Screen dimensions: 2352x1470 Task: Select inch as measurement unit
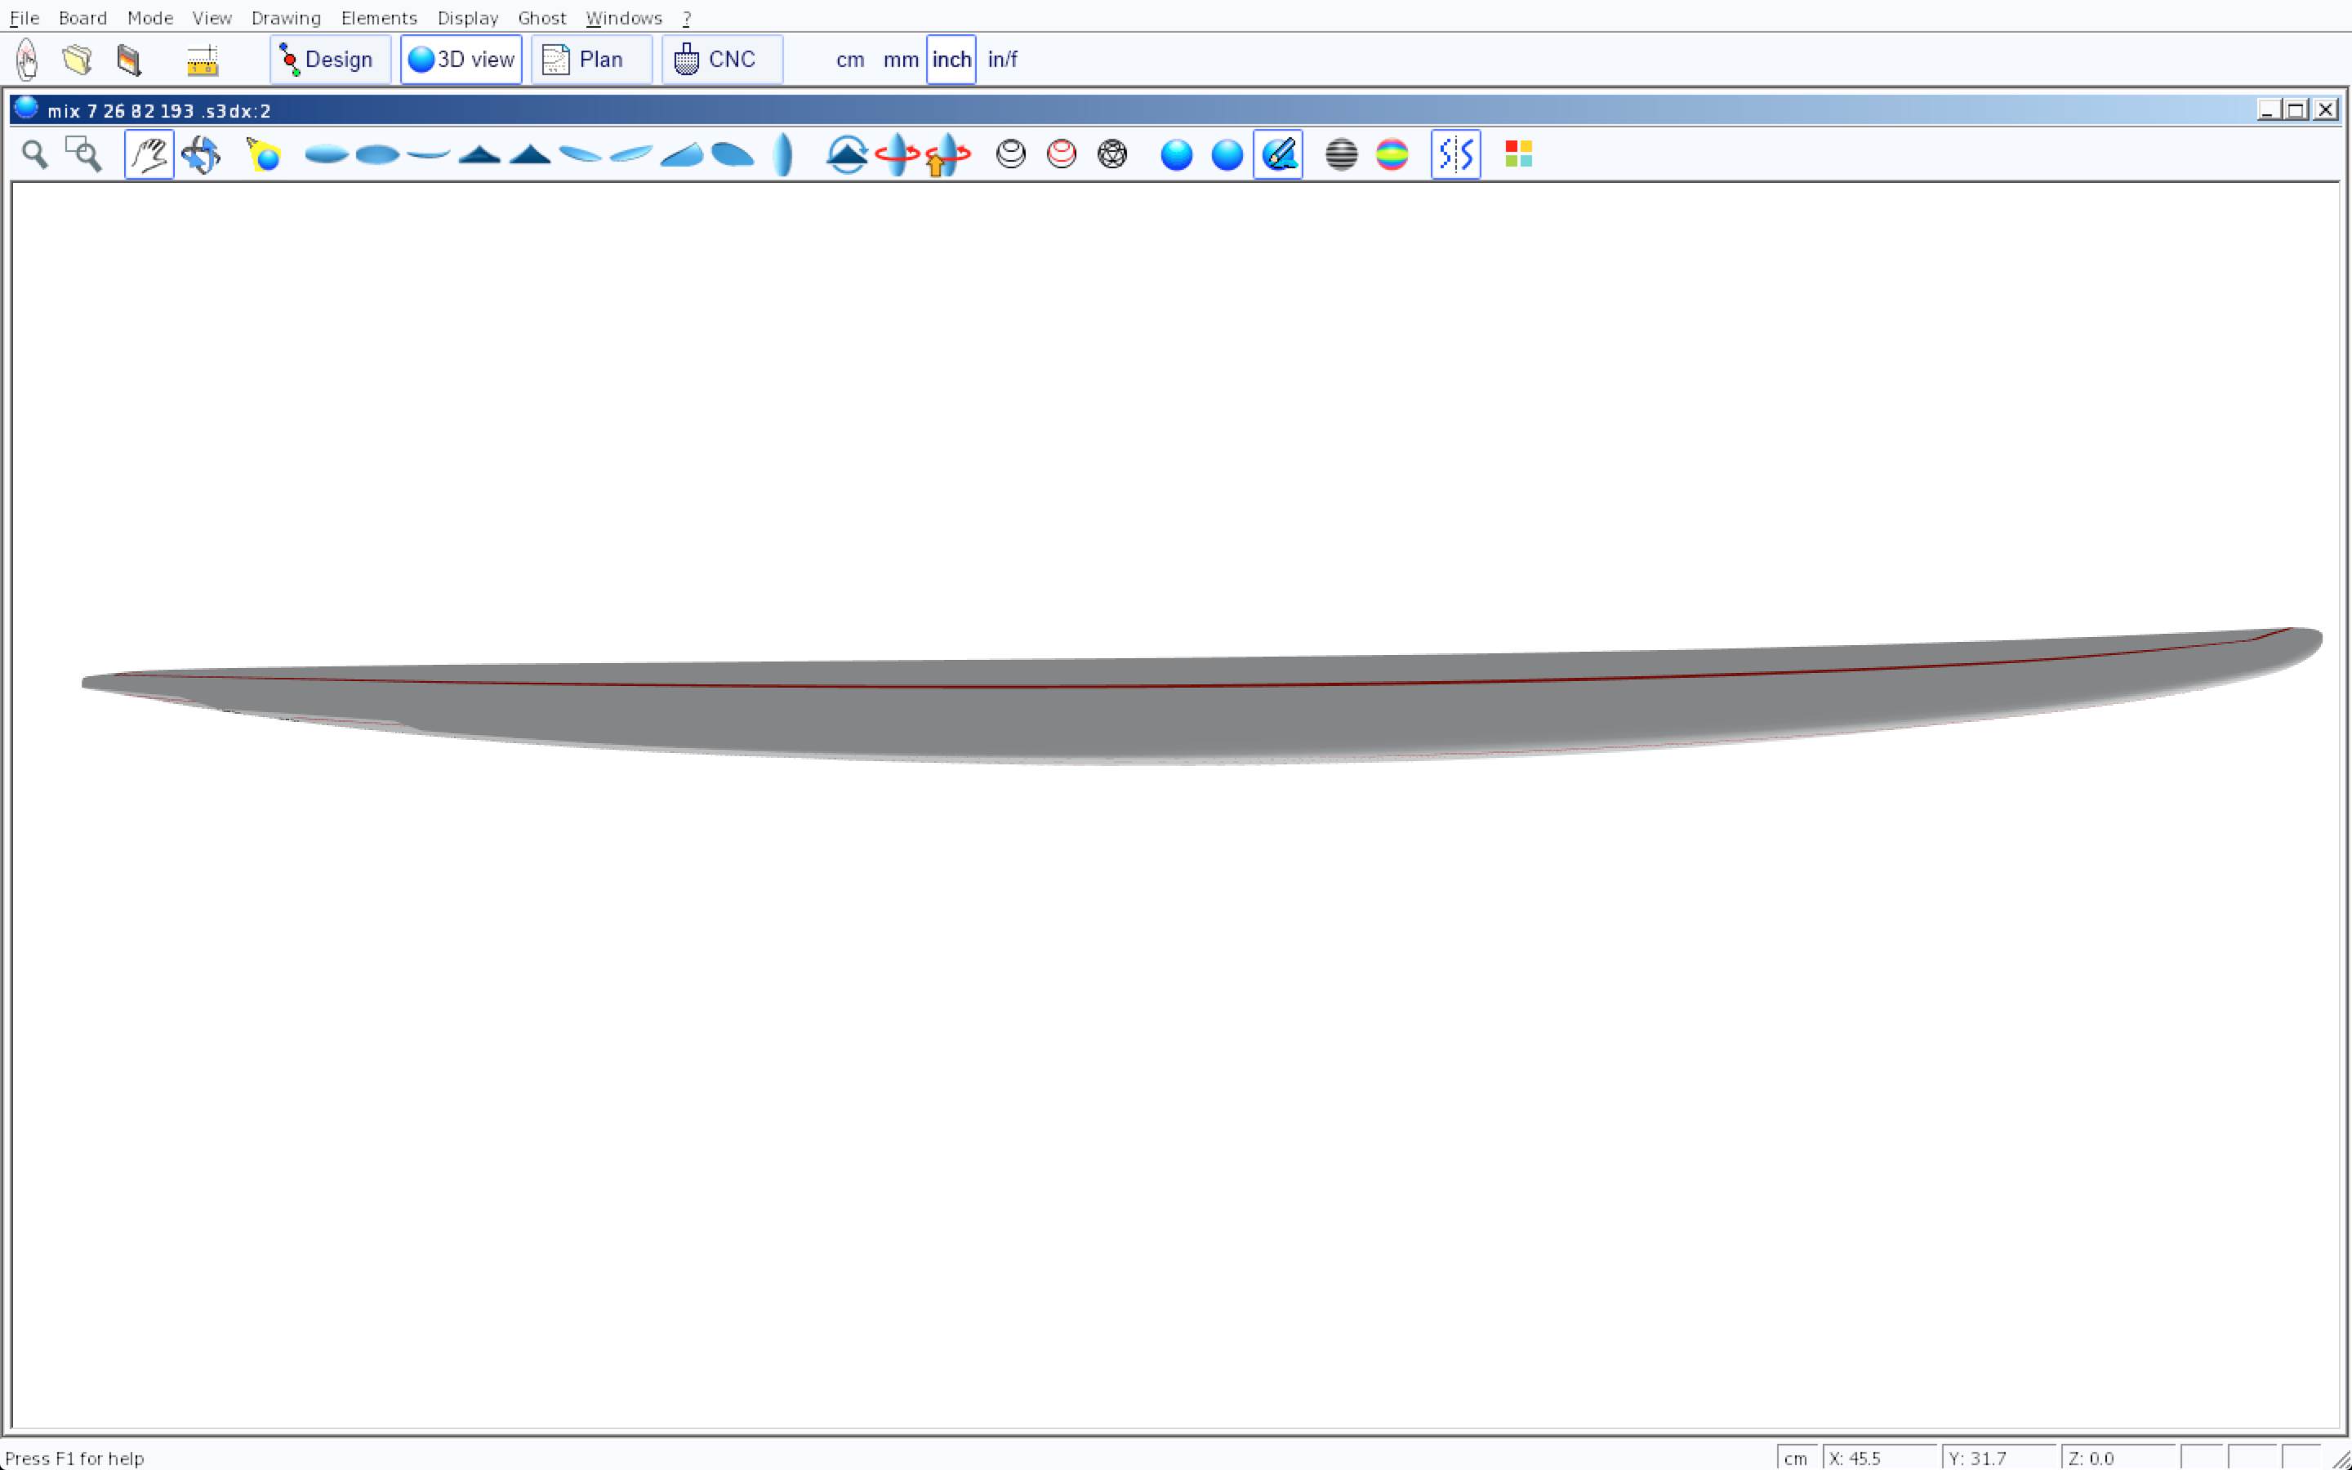coord(951,60)
